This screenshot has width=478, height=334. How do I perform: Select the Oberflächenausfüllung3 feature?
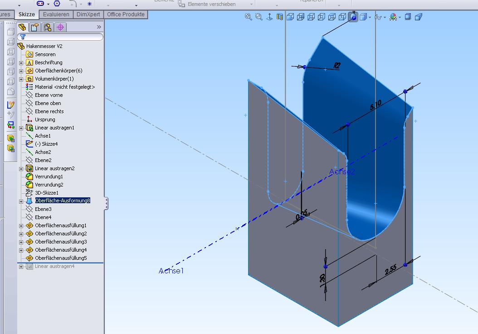point(61,242)
